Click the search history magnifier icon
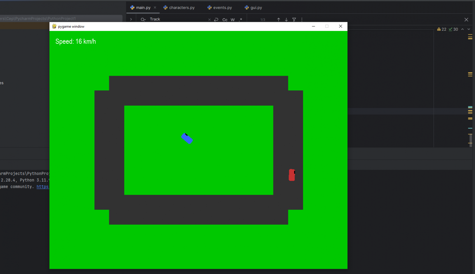Viewport: 475px width, 274px height. [x=143, y=19]
